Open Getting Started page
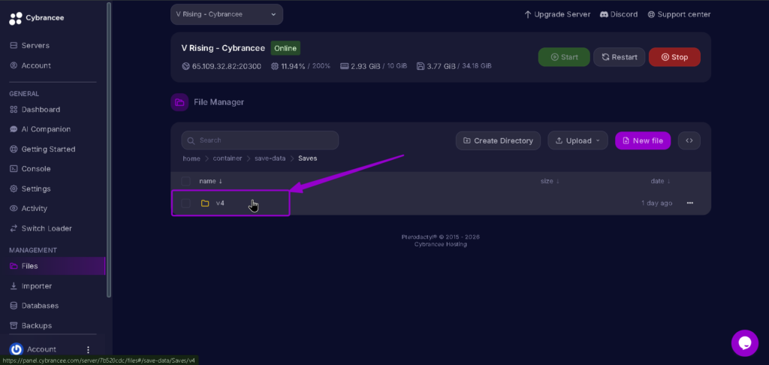The height and width of the screenshot is (365, 769). [43, 149]
